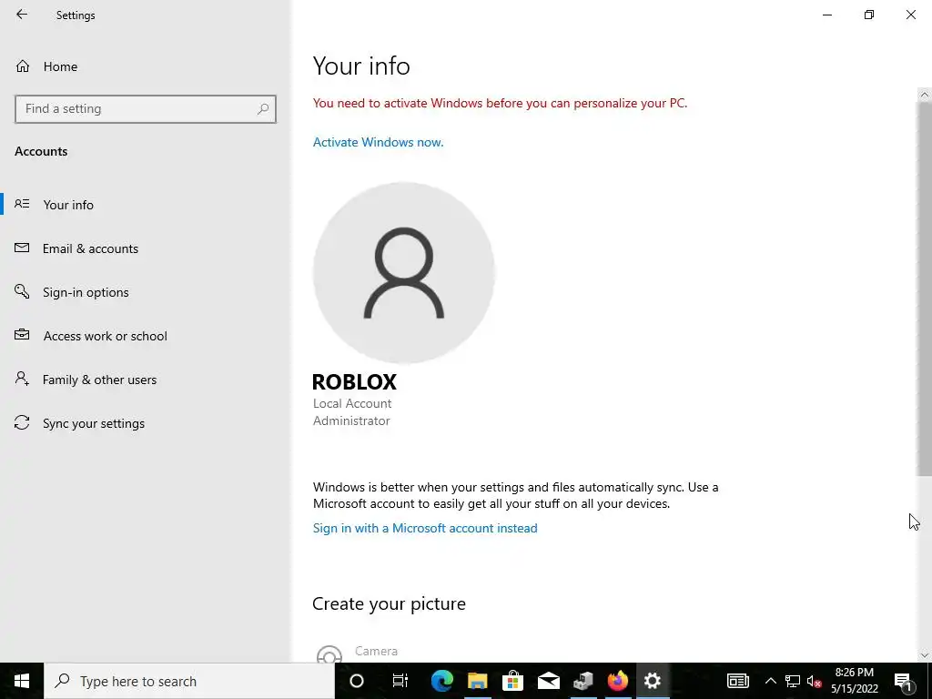Screen dimensions: 932x699
Task: Click the Sync your settings arrows icon
Action: 22,422
